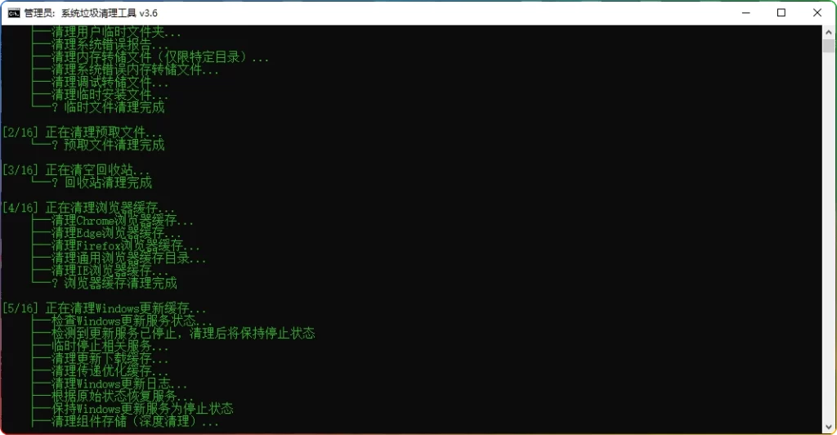Click the scrollbar up arrow

coord(829,32)
